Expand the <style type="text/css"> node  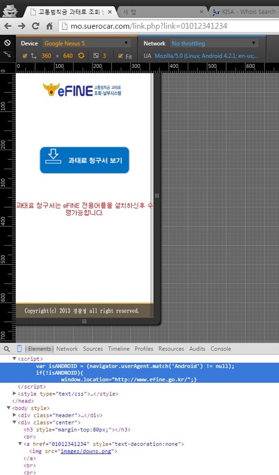[14, 393]
